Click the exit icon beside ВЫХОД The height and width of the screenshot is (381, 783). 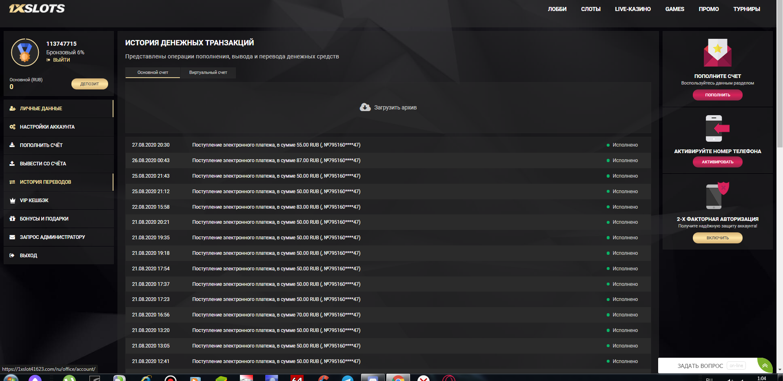[12, 256]
